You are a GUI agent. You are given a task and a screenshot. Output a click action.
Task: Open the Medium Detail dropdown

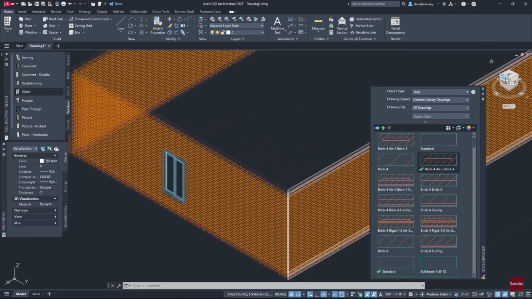[439, 294]
